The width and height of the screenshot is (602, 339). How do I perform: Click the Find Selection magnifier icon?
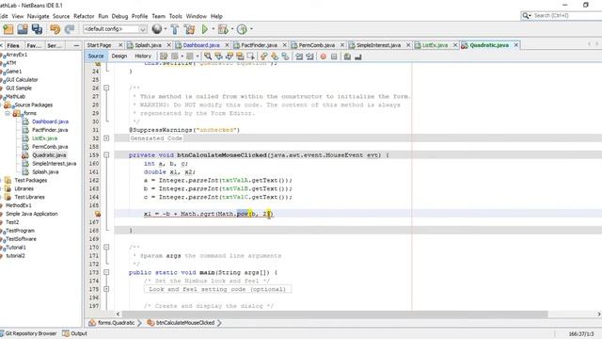[208, 56]
